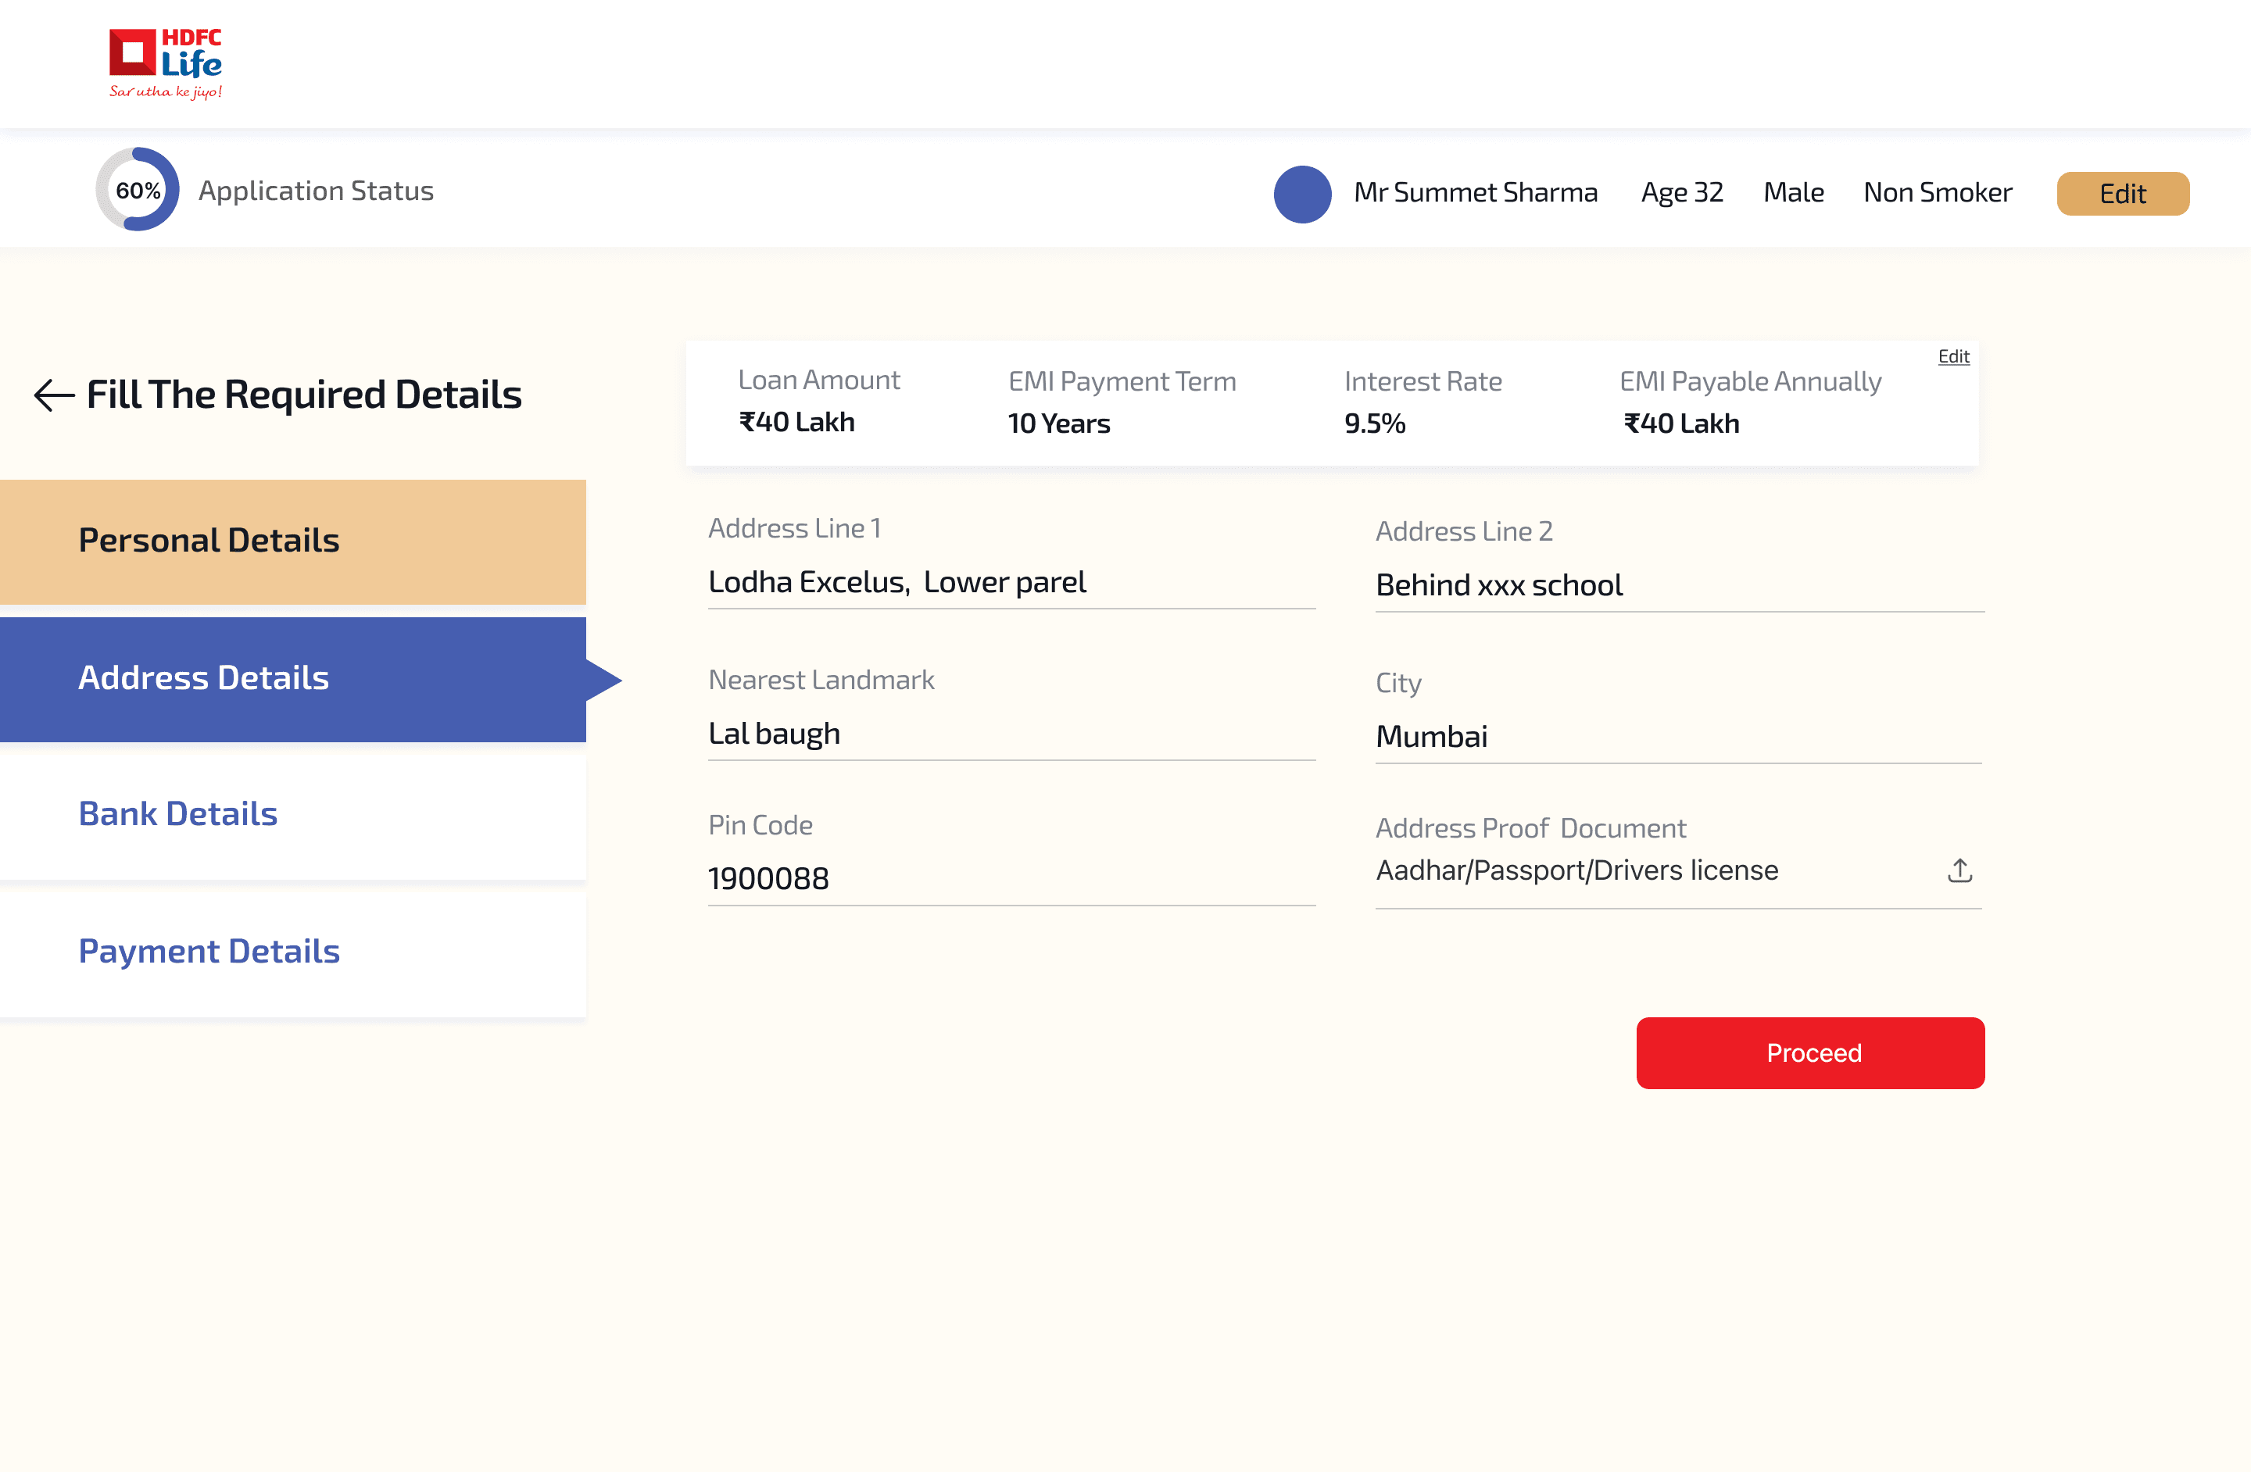The width and height of the screenshot is (2251, 1472).
Task: Click the small Edit link on the loan summary card
Action: (1953, 356)
